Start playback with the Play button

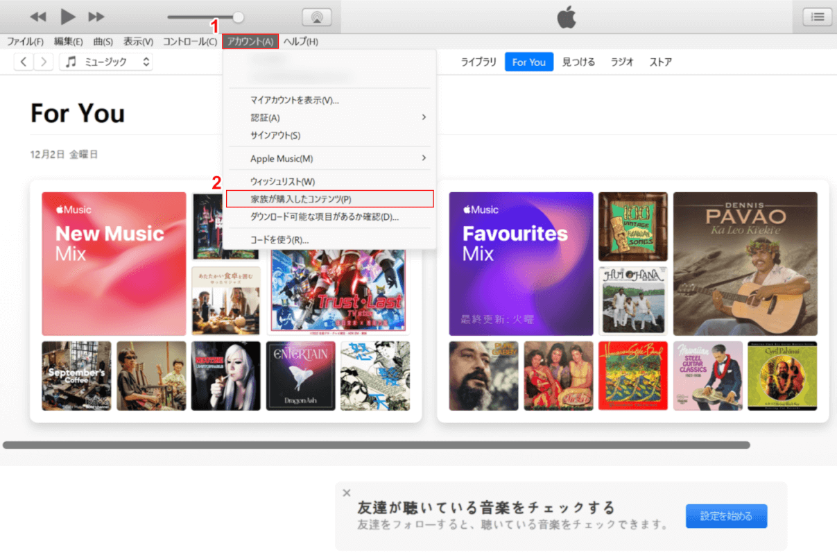coord(68,17)
